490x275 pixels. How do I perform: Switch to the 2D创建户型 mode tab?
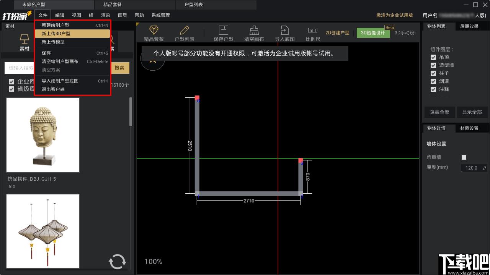tap(337, 33)
